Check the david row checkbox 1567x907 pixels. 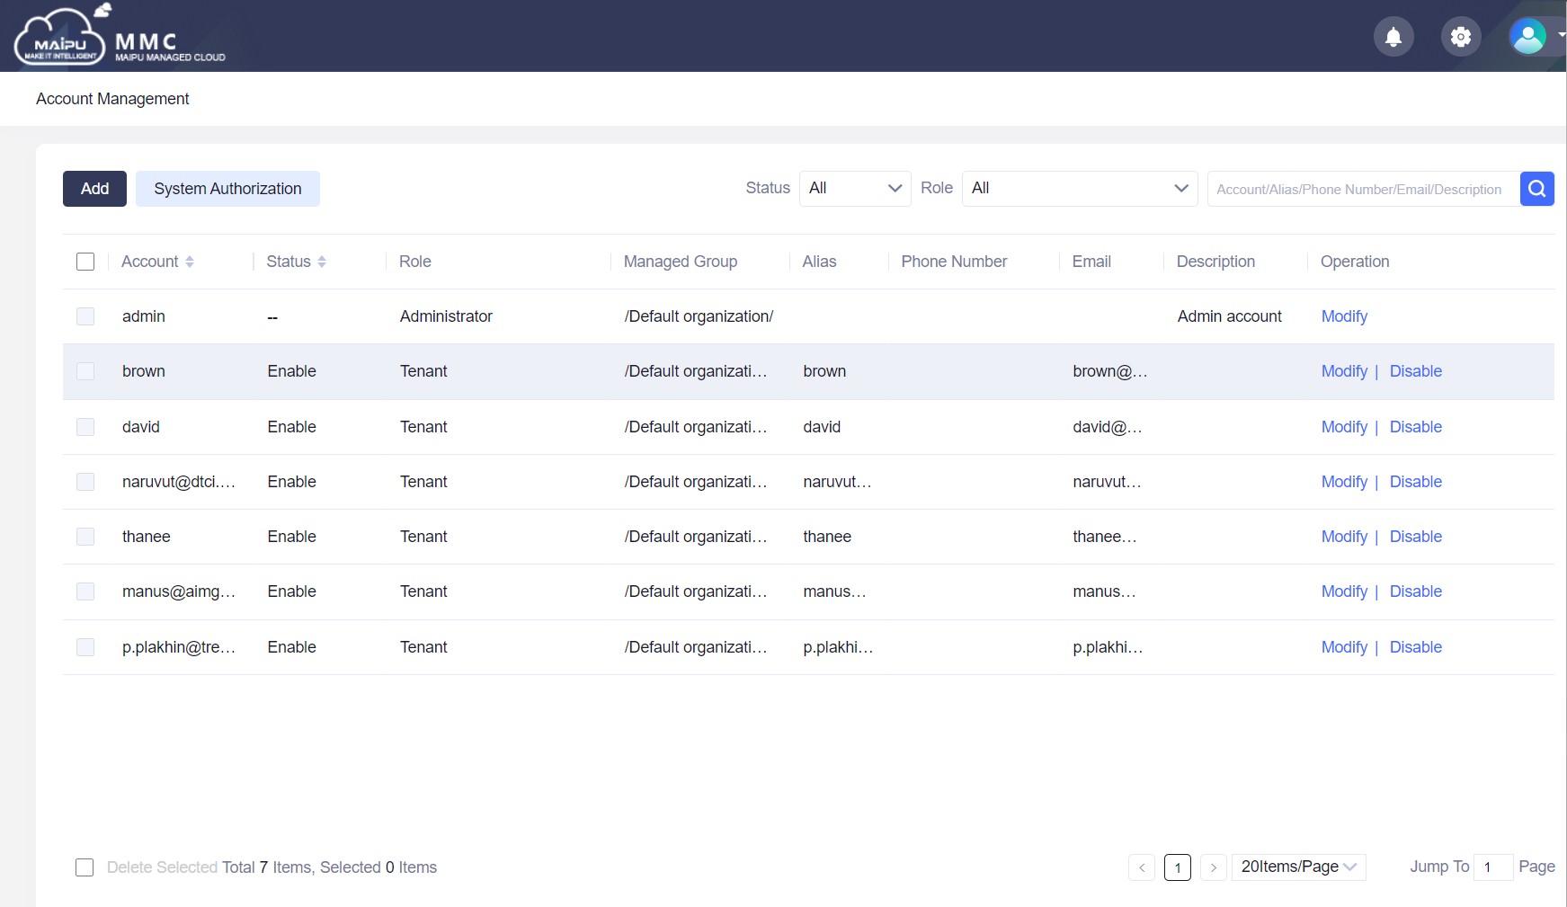click(x=85, y=427)
